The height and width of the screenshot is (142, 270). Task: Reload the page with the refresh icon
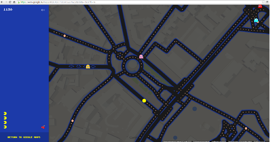click(10, 2)
